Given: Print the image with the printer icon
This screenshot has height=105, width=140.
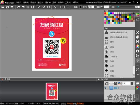Looking at the screenshot, I should click(x=12, y=7).
